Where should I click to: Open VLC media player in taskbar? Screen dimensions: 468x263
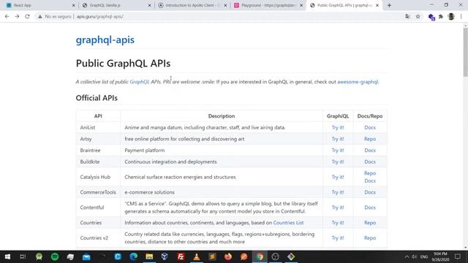click(x=197, y=256)
